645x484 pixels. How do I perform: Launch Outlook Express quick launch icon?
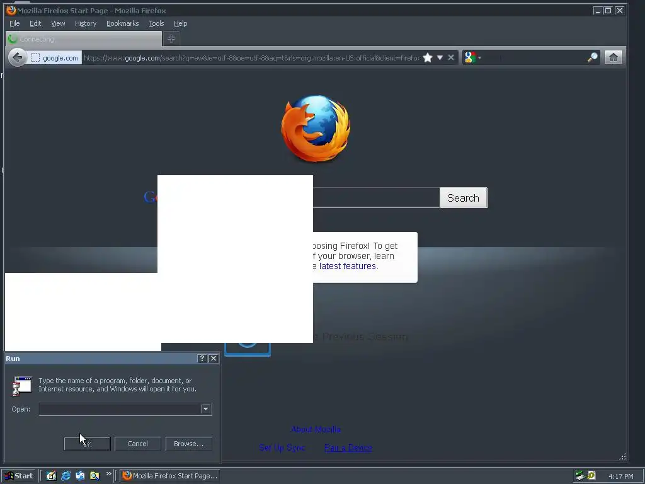coord(80,476)
